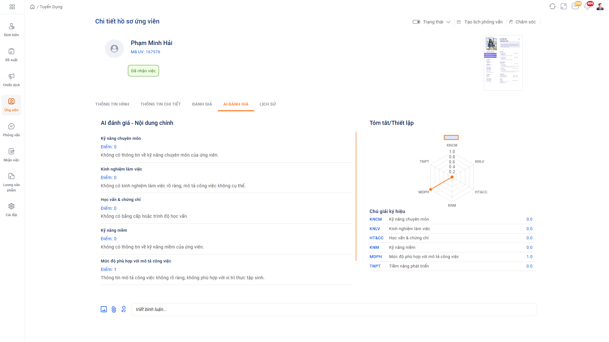Click Tạo lịch phỏng vấn button
Image resolution: width=609 pixels, height=342 pixels.
point(480,22)
